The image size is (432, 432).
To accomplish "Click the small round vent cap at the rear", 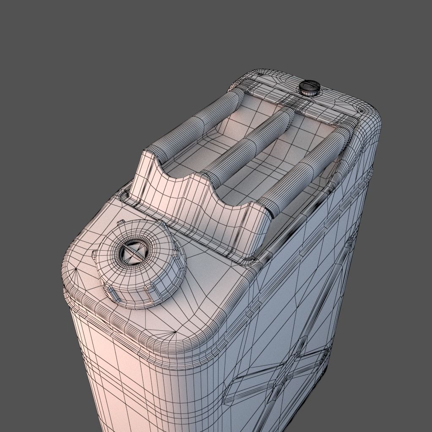I will point(310,88).
